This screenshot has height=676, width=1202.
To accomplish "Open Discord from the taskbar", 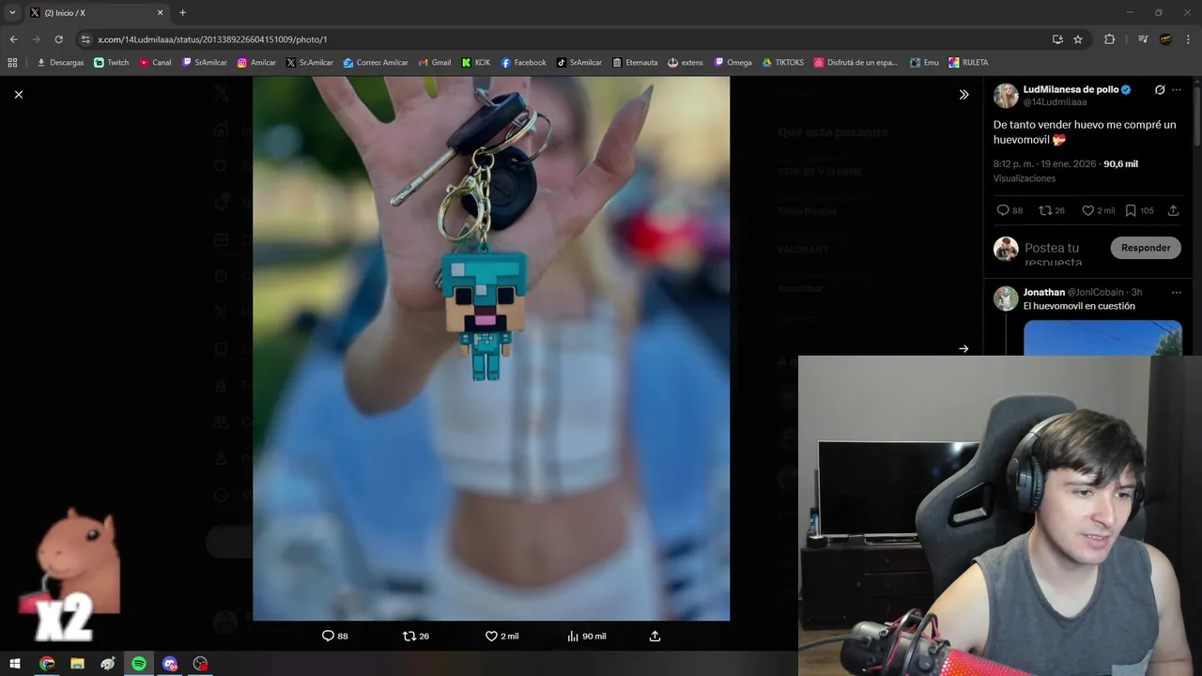I will tap(169, 664).
